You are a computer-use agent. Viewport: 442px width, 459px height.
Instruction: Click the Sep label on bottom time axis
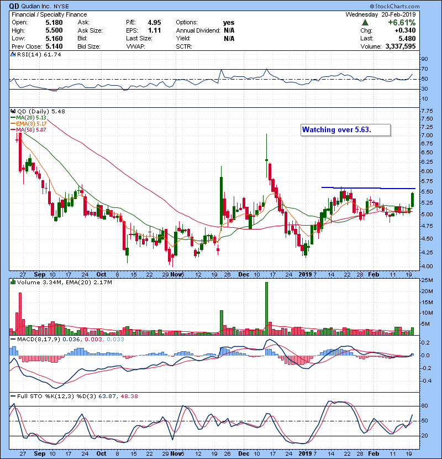[x=40, y=453]
